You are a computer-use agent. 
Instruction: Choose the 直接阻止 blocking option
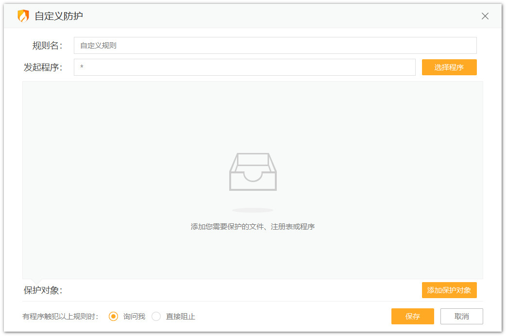[156, 316]
